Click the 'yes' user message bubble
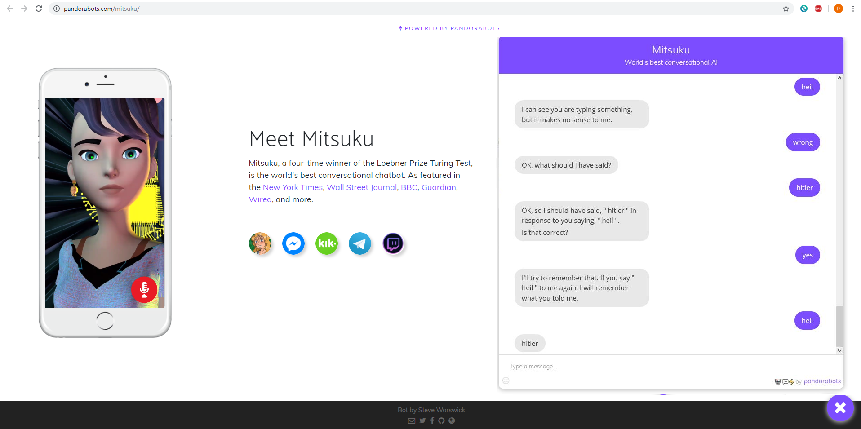Screen dimensions: 861x429 click(x=808, y=255)
